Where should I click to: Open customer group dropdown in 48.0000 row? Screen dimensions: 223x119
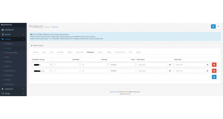42,71
